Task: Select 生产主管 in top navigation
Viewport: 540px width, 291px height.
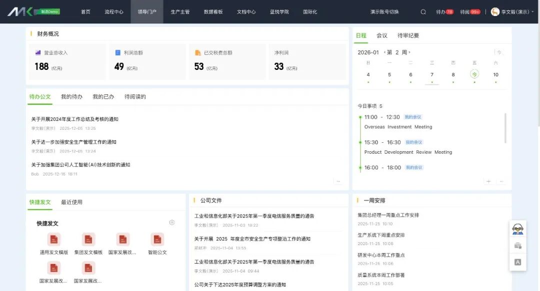Action: [x=180, y=12]
